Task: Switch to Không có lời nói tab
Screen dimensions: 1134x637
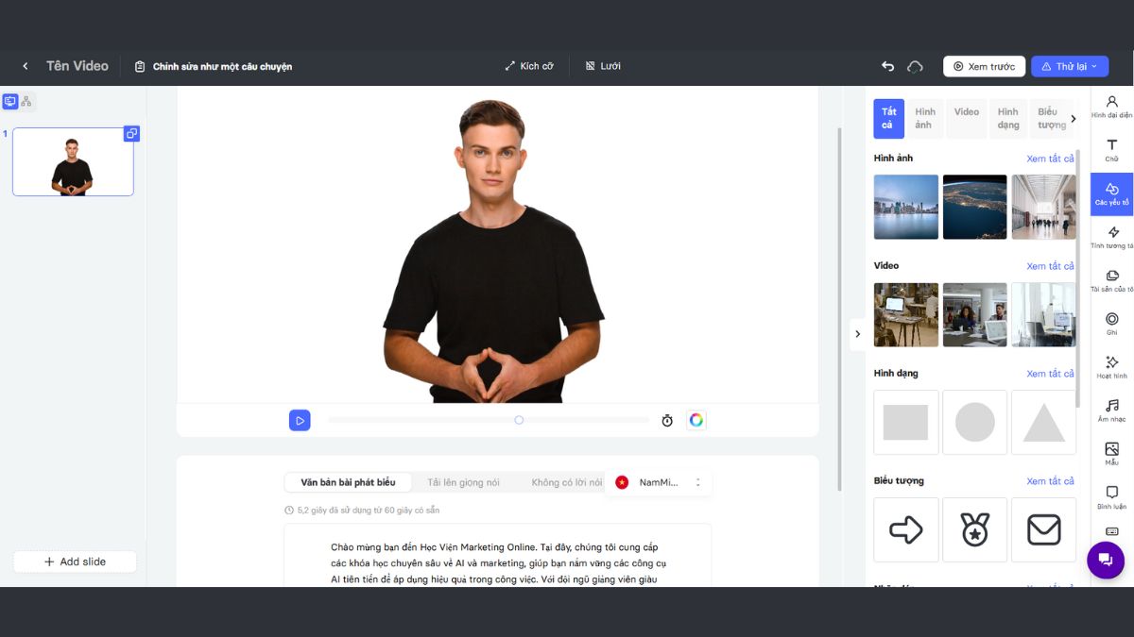Action: (566, 482)
